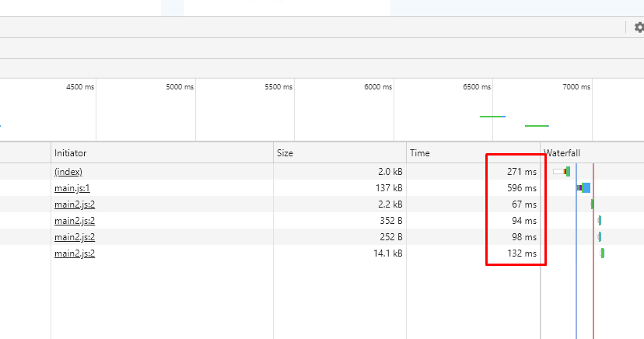Click waterfall bar of the 596 ms request

click(584, 188)
